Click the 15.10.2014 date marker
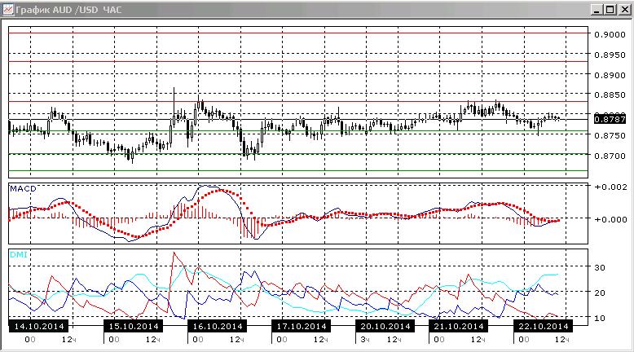 coord(134,326)
